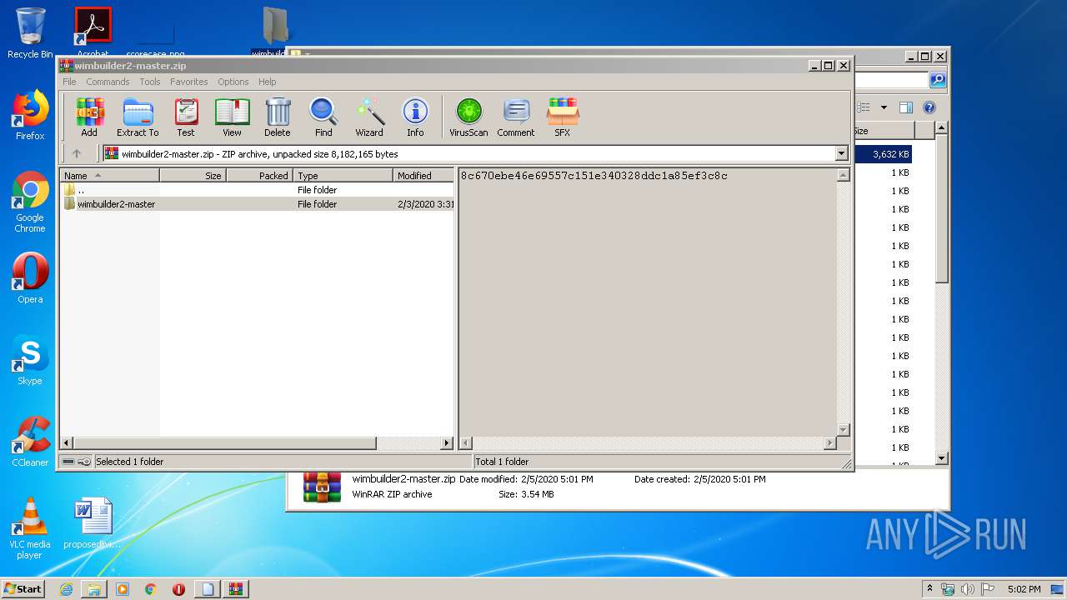1067x600 pixels.
Task: Launch the Wizard tool
Action: pos(369,117)
